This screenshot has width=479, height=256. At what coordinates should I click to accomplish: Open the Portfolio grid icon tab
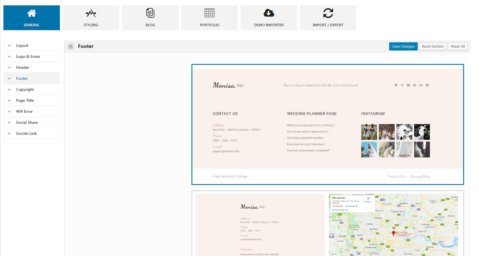(210, 13)
